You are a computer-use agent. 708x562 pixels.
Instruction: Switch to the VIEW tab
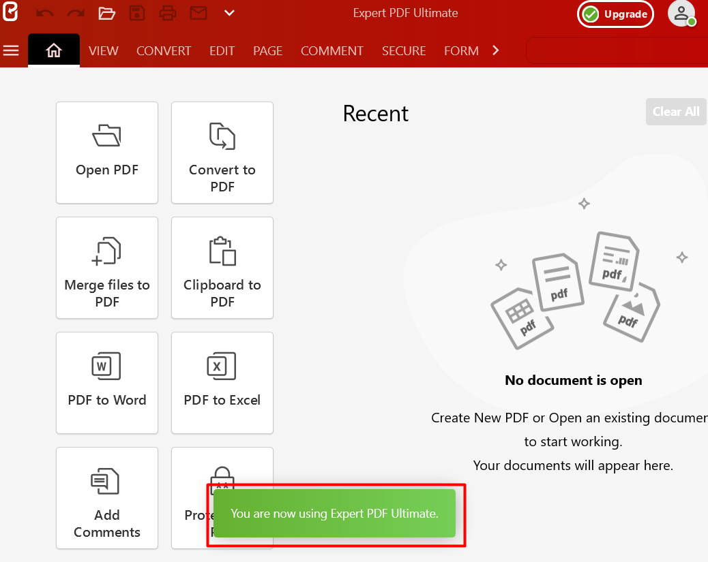[x=104, y=50]
